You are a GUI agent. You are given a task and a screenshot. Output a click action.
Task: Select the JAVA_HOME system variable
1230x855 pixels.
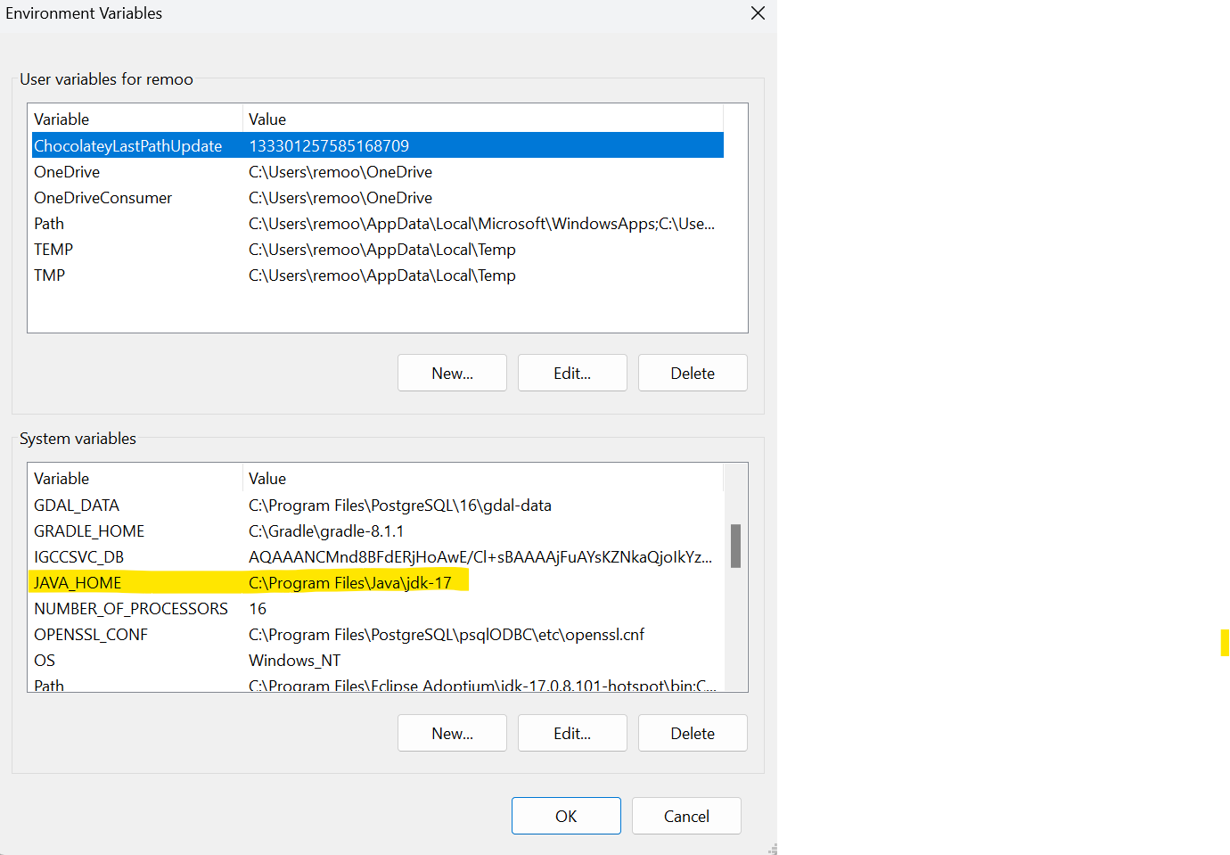click(x=377, y=582)
